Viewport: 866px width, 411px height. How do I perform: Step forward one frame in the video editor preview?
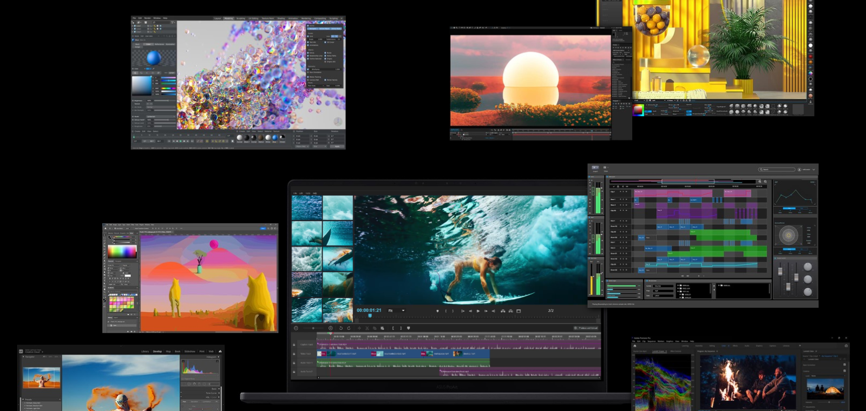(486, 311)
